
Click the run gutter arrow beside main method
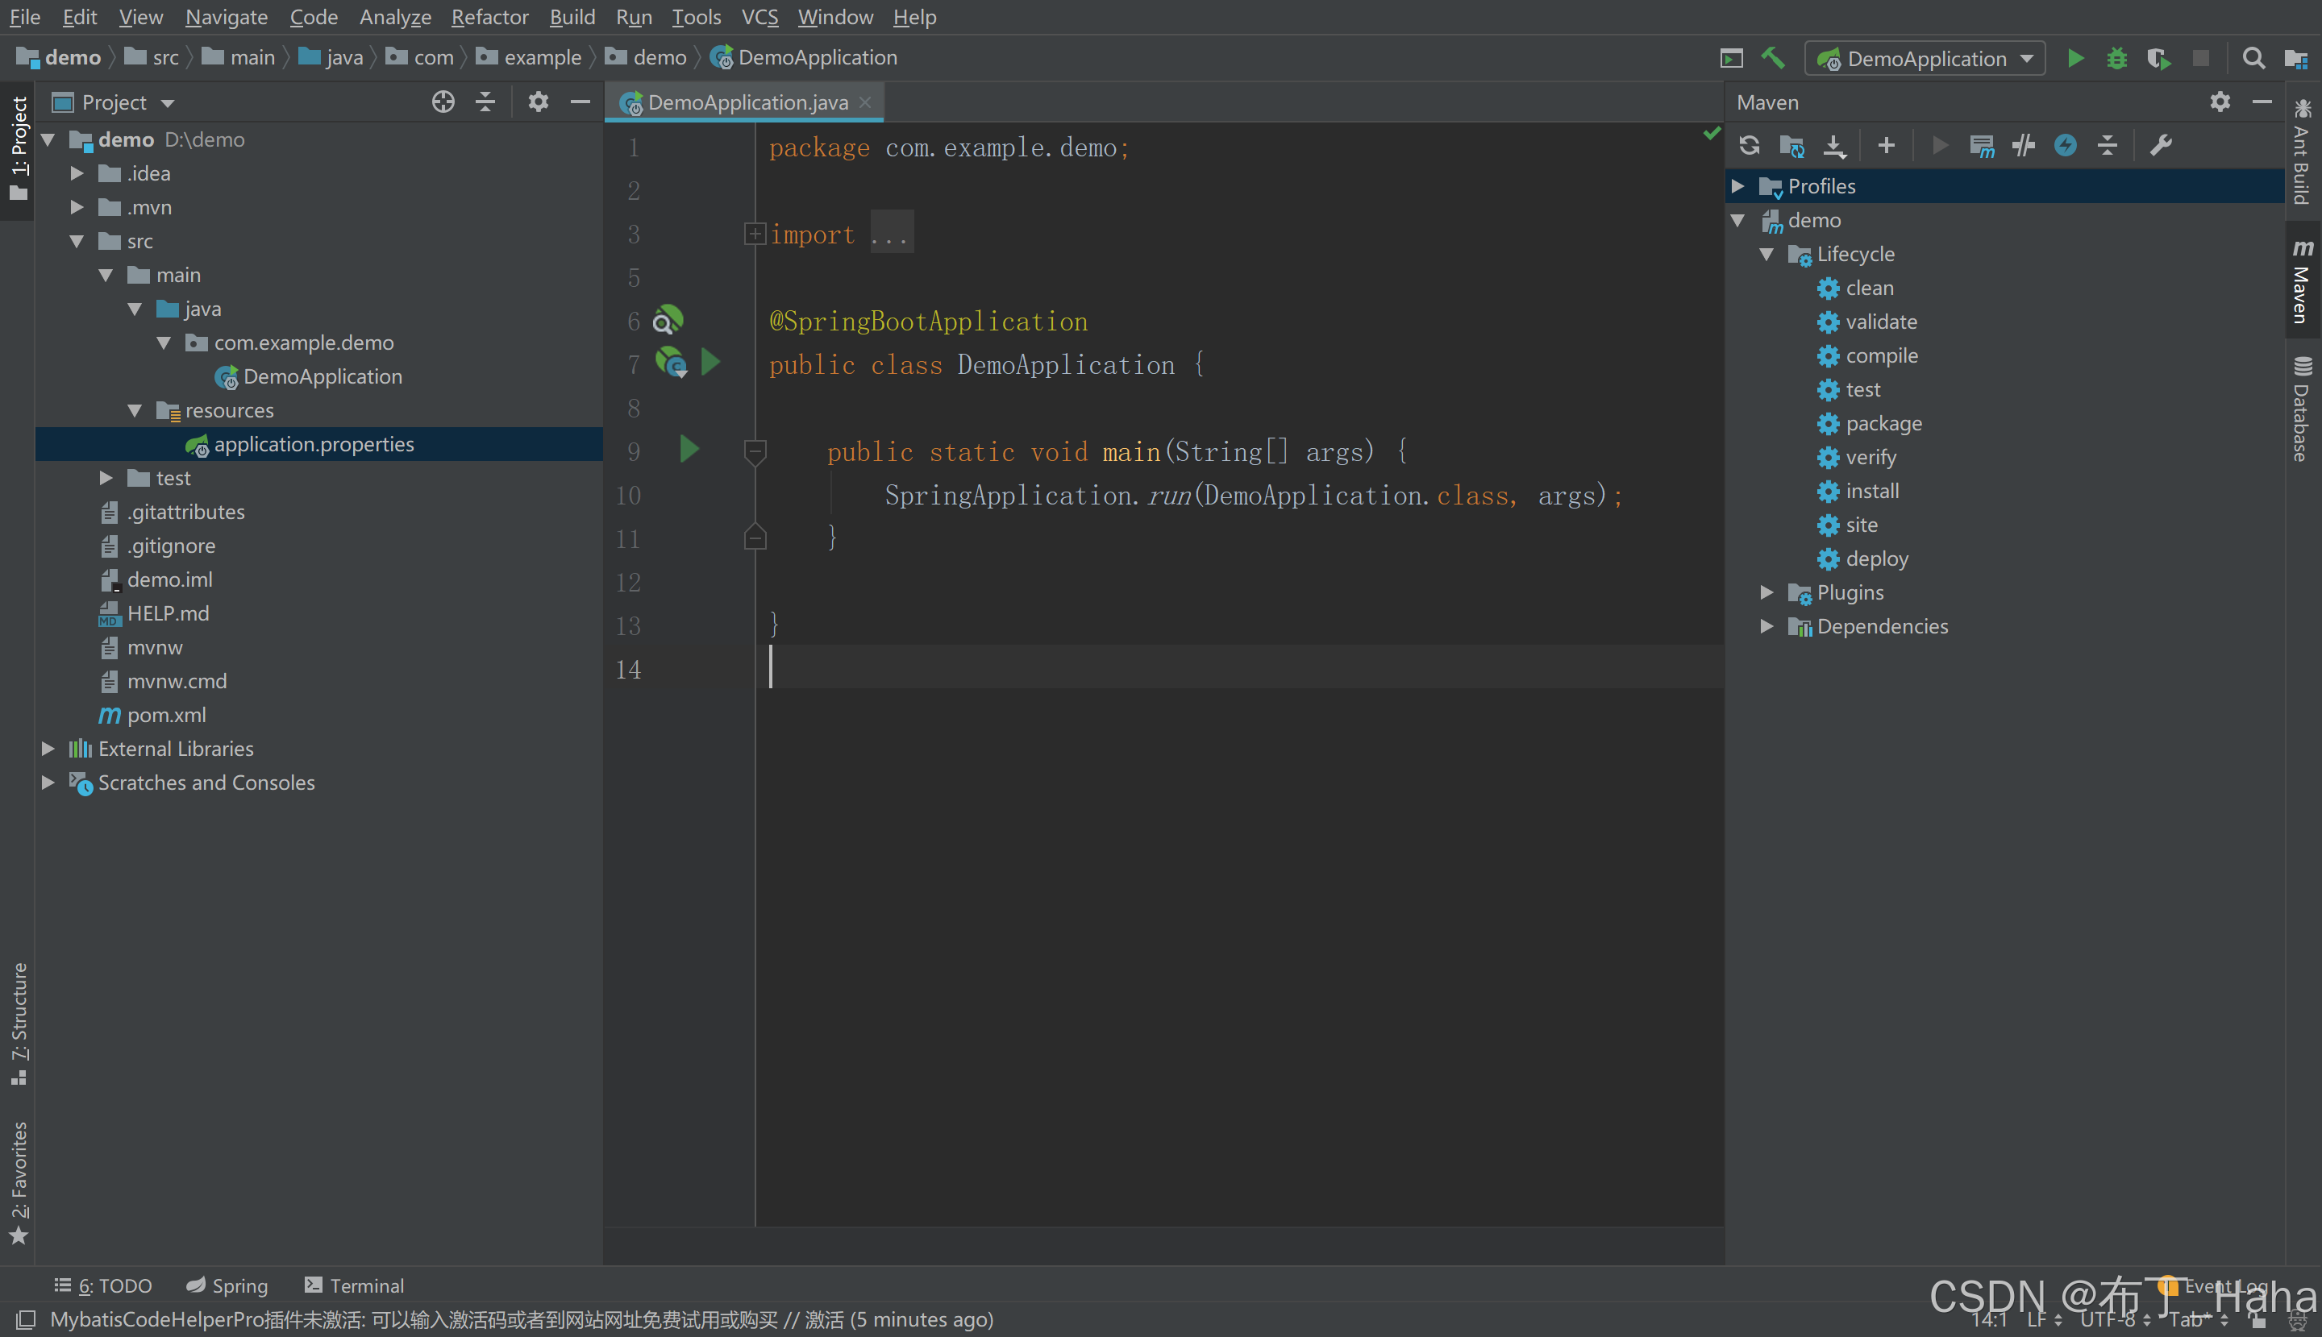(690, 450)
